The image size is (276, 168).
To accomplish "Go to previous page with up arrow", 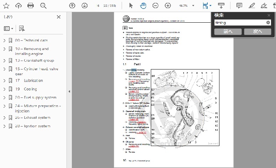I will (72, 6).
